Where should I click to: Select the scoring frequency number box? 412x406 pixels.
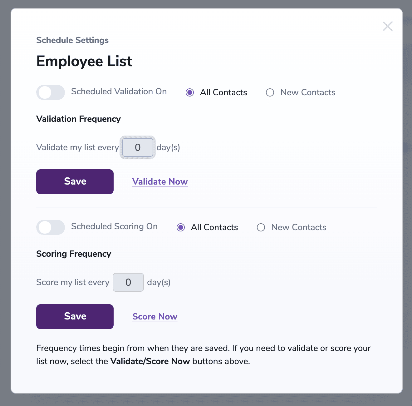tap(128, 282)
